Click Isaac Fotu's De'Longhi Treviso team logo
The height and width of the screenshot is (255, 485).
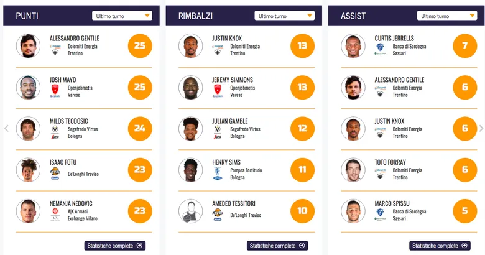point(55,174)
